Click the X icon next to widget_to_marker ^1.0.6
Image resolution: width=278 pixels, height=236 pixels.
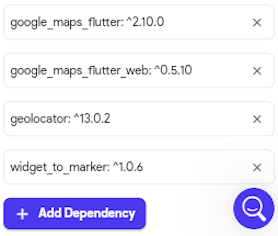pyautogui.click(x=257, y=167)
